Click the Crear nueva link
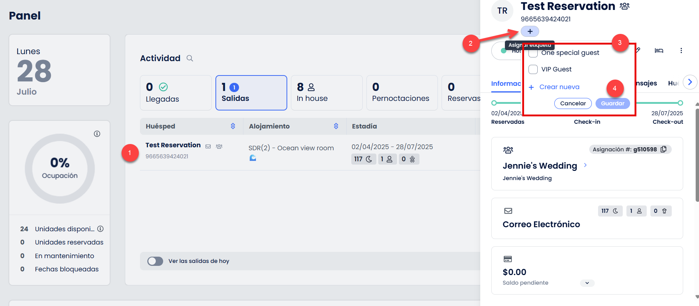699x306 pixels. click(x=559, y=87)
